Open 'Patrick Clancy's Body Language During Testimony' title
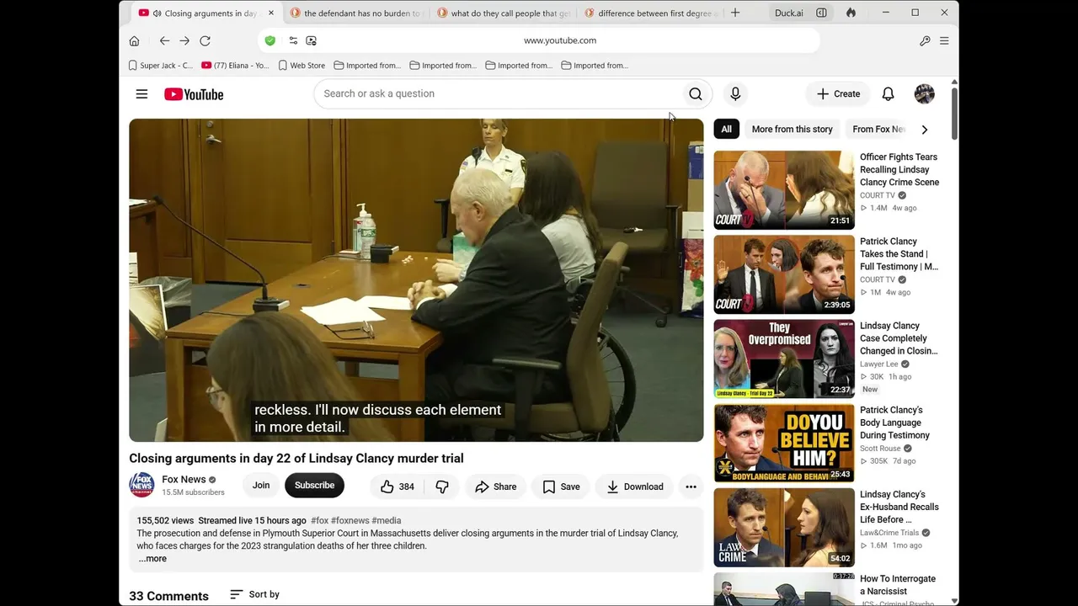Image resolution: width=1078 pixels, height=606 pixels. pos(895,423)
